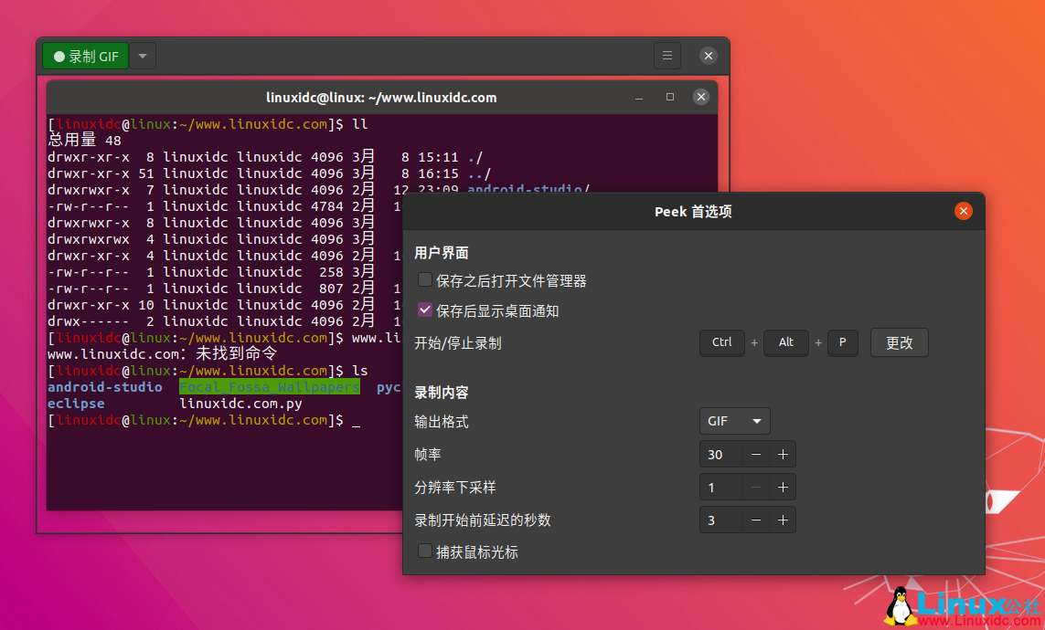The height and width of the screenshot is (630, 1045).
Task: Click the Alt key icon in shortcut setting
Action: (x=785, y=342)
